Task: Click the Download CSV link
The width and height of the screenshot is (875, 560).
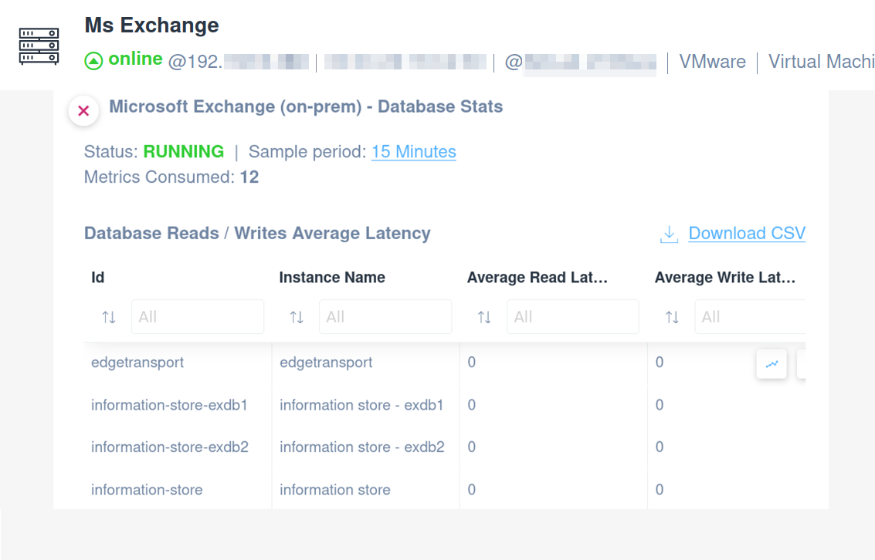Action: (747, 233)
